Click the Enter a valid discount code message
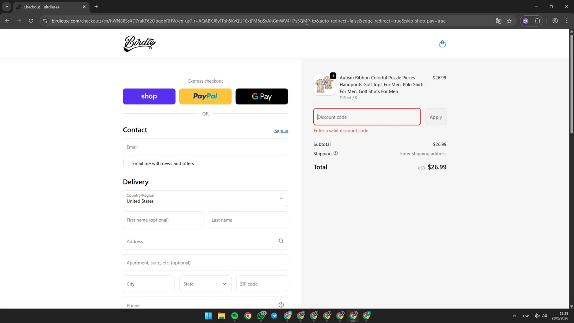 tap(341, 131)
